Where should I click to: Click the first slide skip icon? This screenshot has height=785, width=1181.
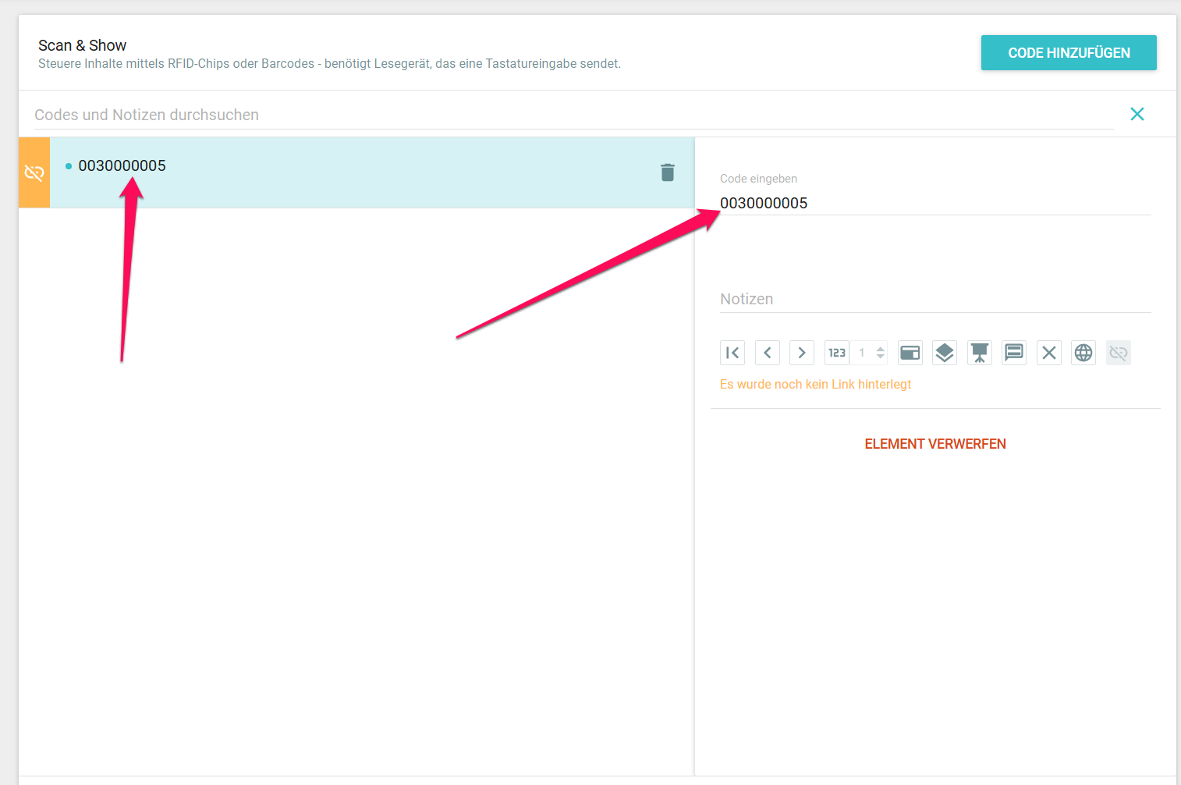[732, 353]
